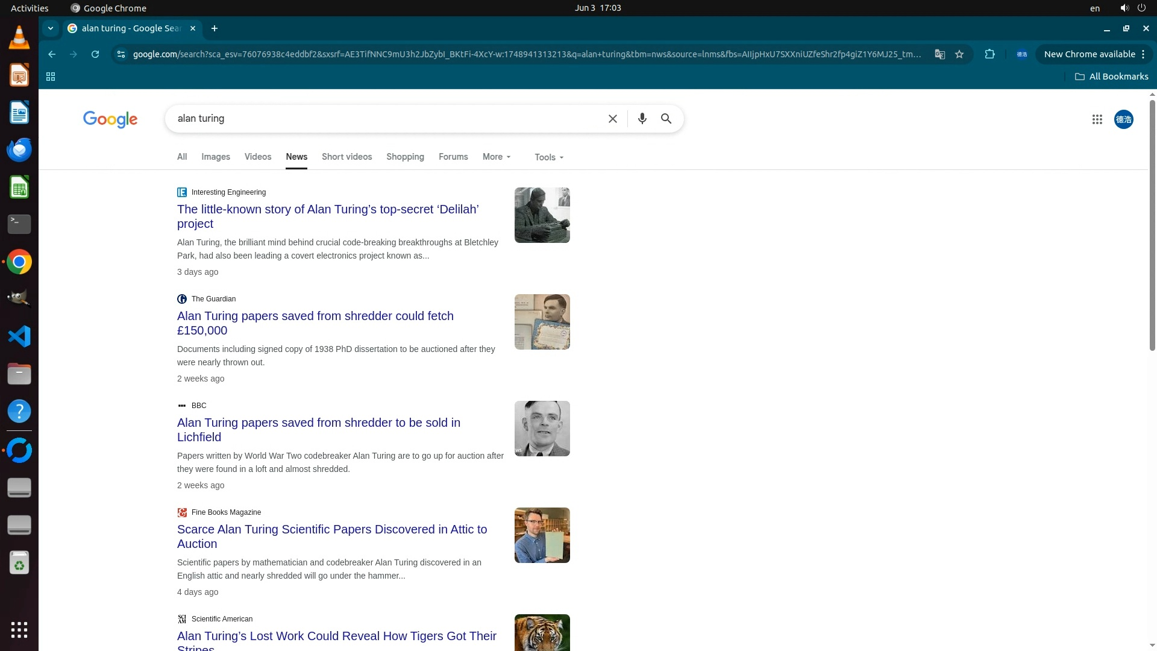Open the Extensions puzzle icon
This screenshot has width=1157, height=651.
point(989,54)
